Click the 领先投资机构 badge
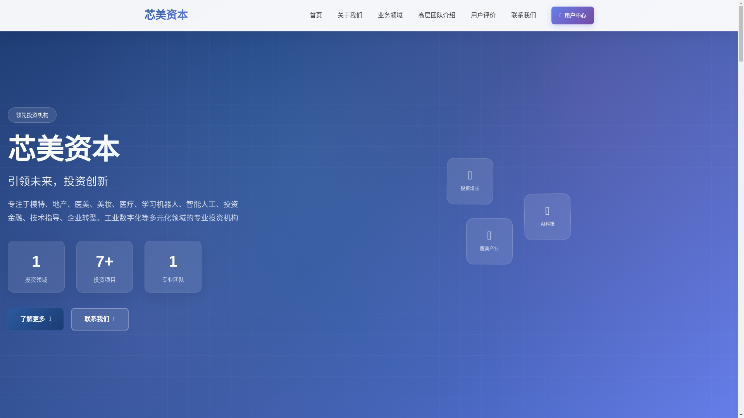Image resolution: width=744 pixels, height=418 pixels. pos(32,115)
